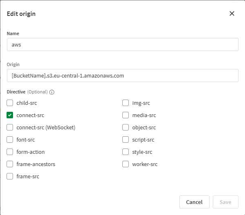The height and width of the screenshot is (215, 245).
Task: Uncheck the connect-src directive
Action: [x=10, y=115]
